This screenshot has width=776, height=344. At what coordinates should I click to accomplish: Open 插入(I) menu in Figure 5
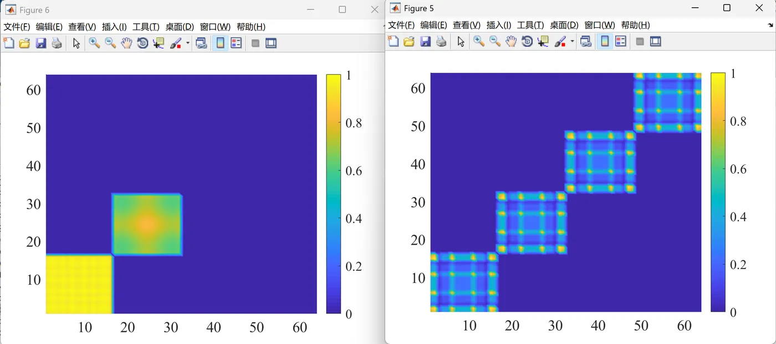pyautogui.click(x=499, y=25)
